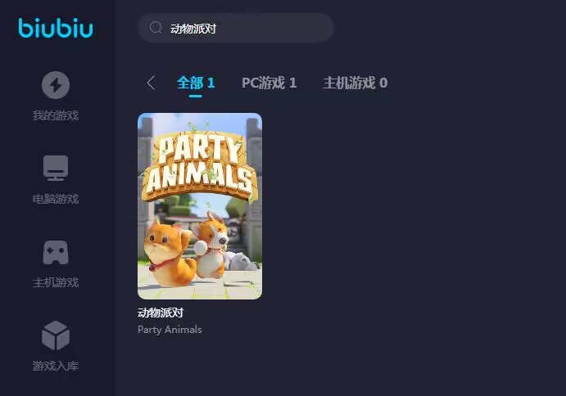The image size is (566, 396).
Task: Go back with the left chevron arrow
Action: [152, 83]
